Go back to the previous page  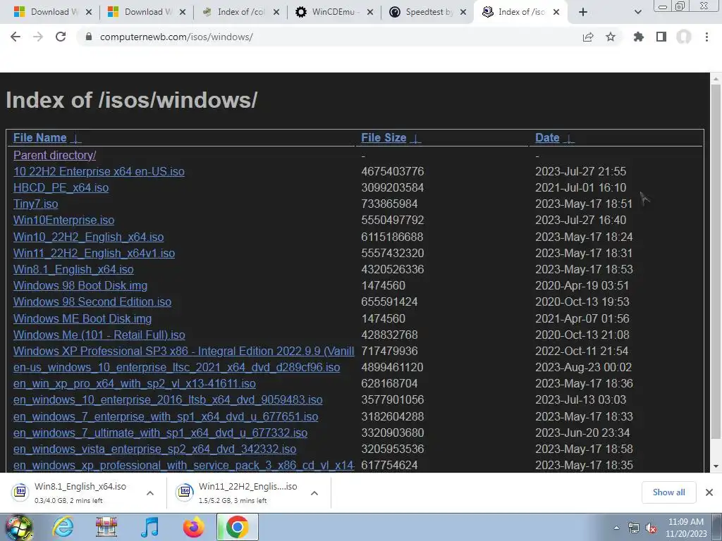(x=16, y=37)
